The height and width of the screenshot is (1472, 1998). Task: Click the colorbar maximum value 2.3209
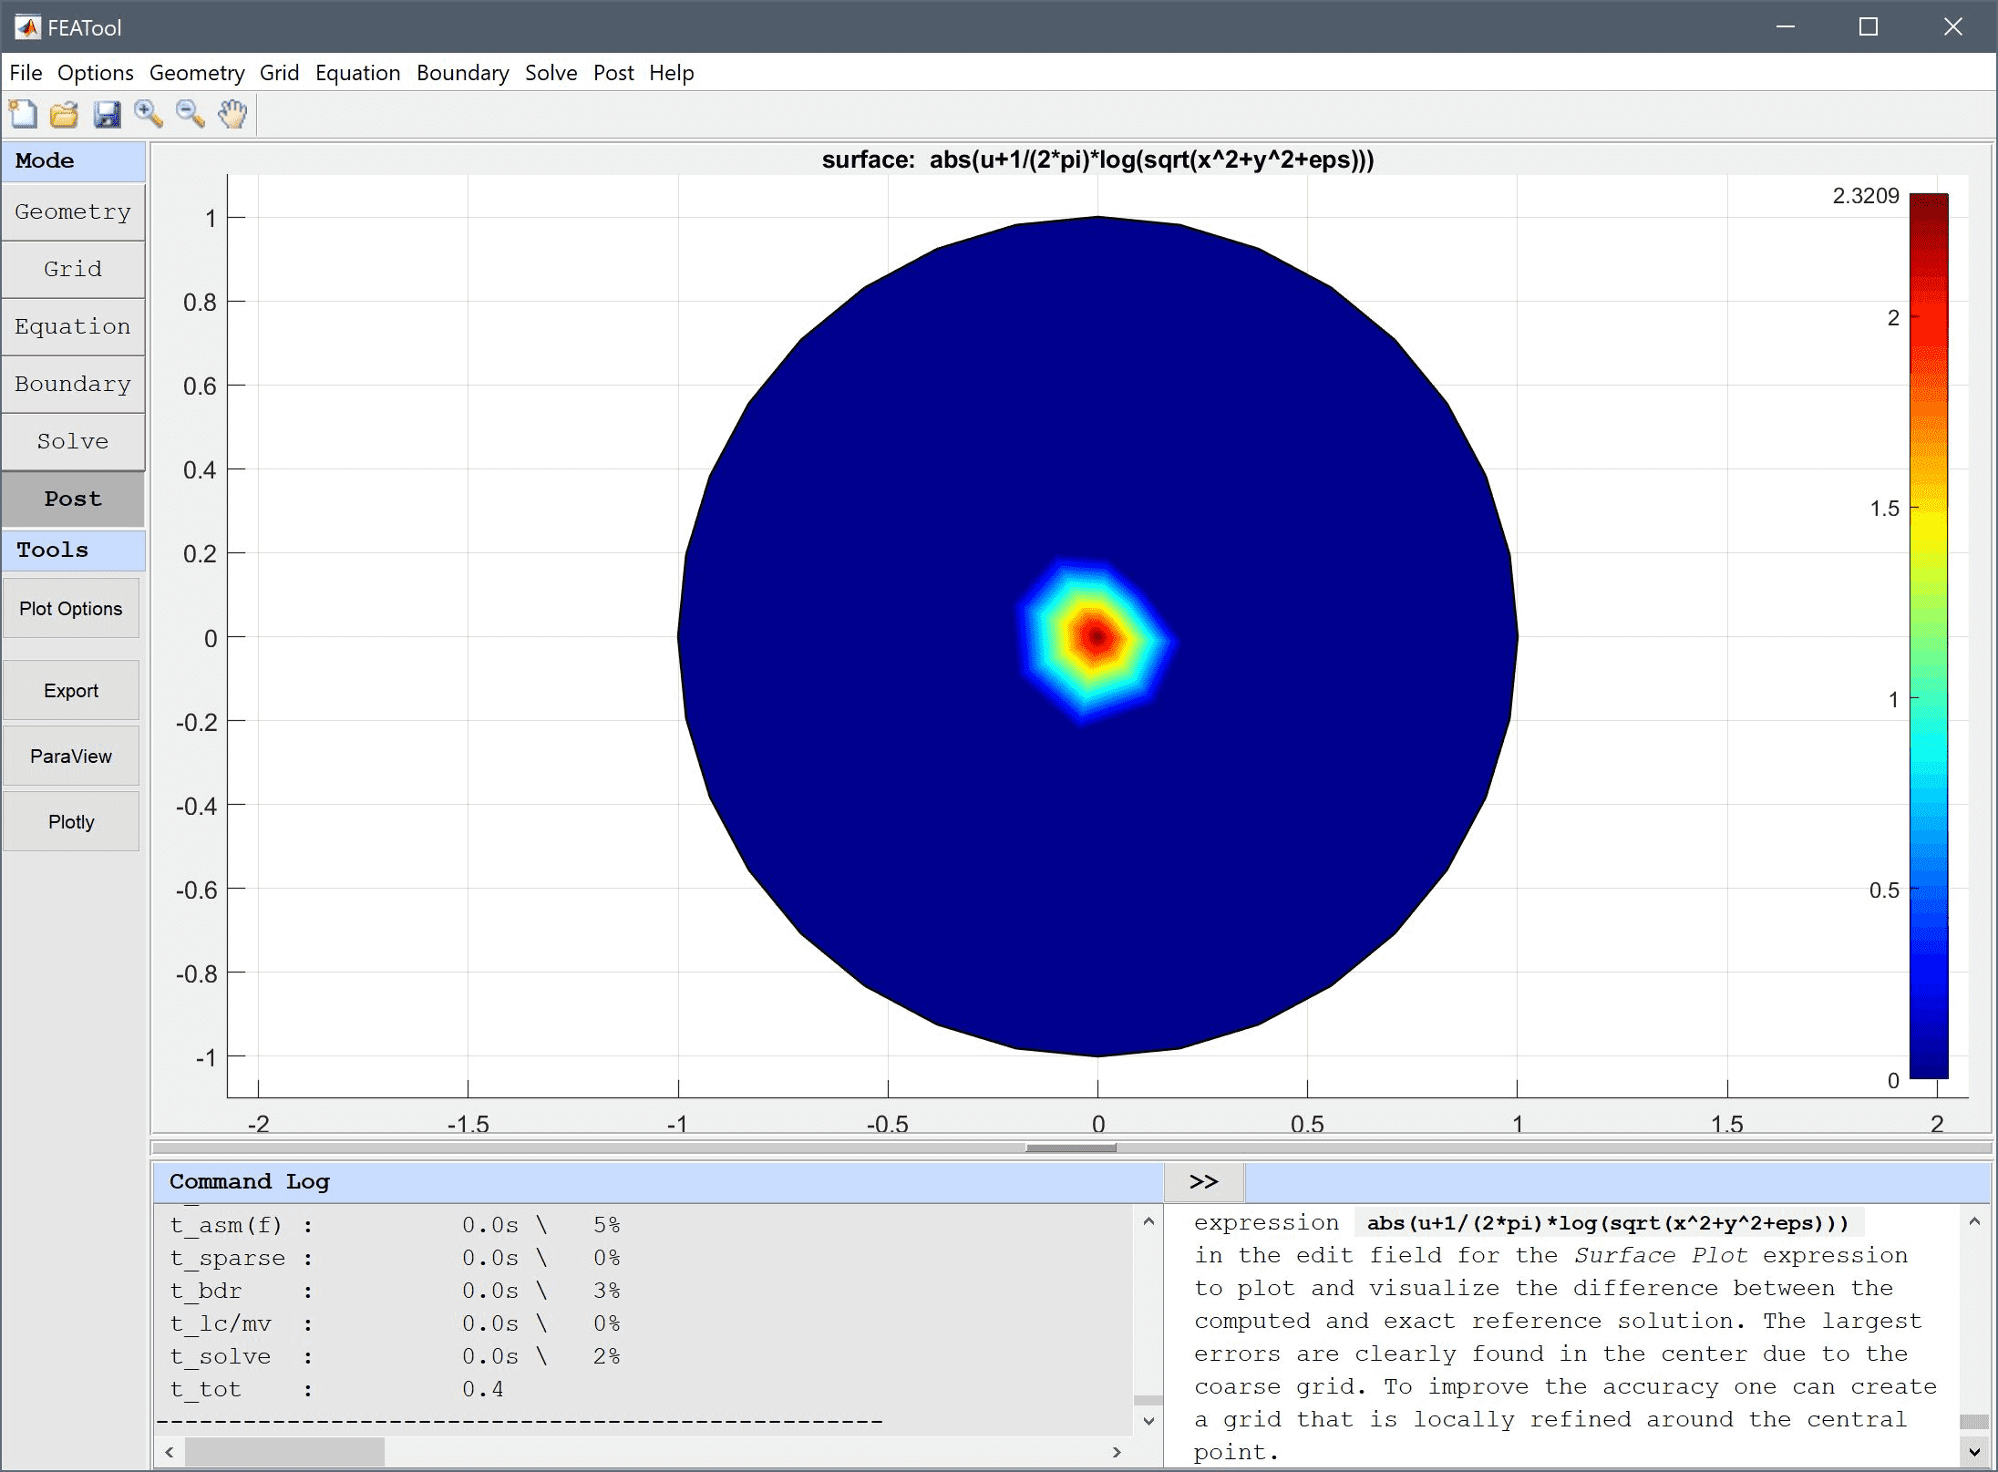point(1866,196)
